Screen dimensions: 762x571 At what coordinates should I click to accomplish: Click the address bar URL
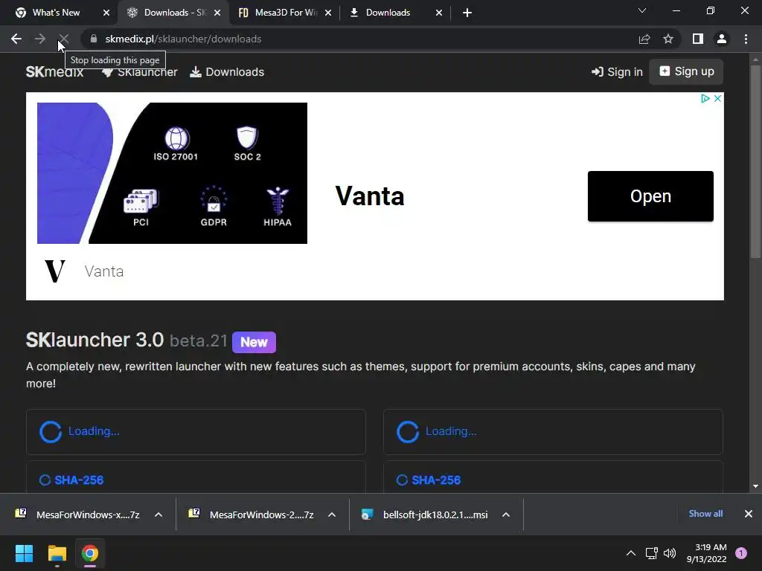(x=183, y=39)
